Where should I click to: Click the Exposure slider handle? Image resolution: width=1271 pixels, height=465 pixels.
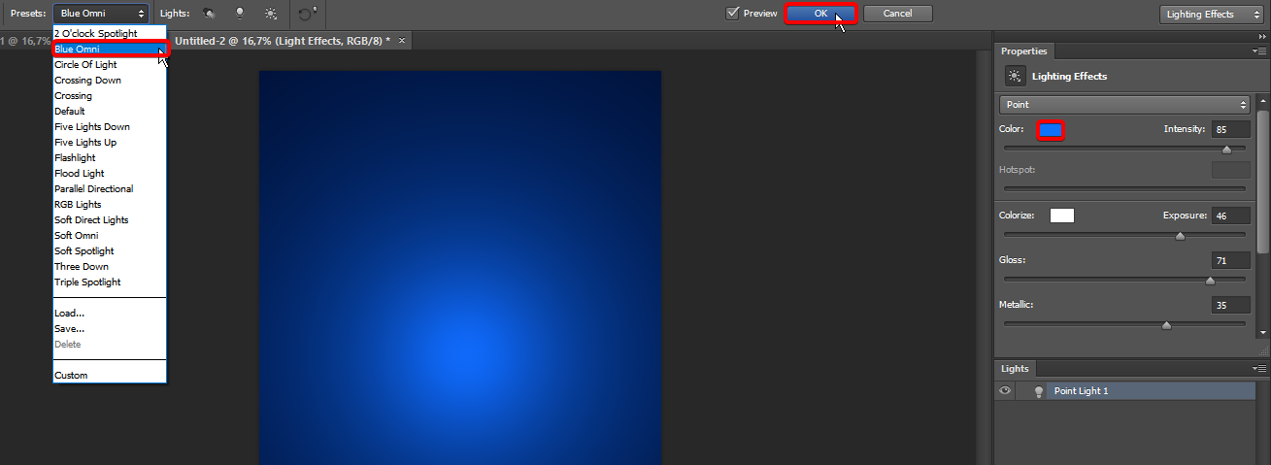click(1181, 236)
